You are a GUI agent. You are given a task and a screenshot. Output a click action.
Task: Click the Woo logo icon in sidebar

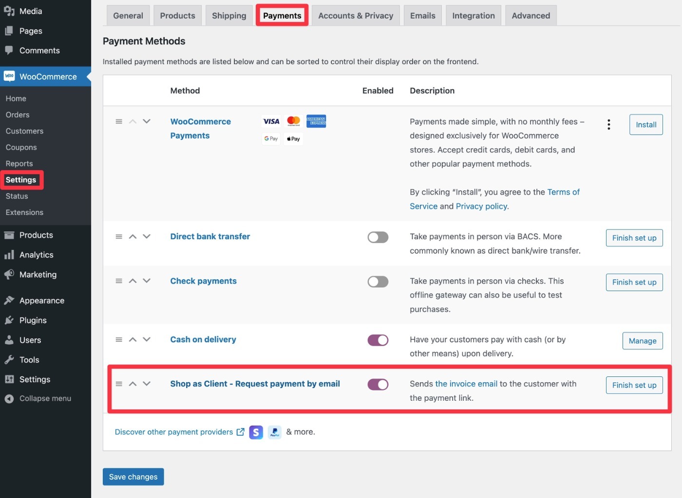click(x=9, y=76)
